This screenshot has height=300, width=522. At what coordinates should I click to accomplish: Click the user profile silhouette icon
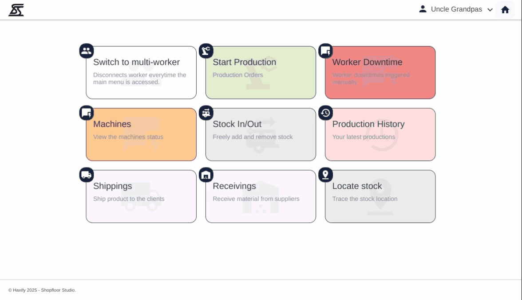pyautogui.click(x=423, y=9)
